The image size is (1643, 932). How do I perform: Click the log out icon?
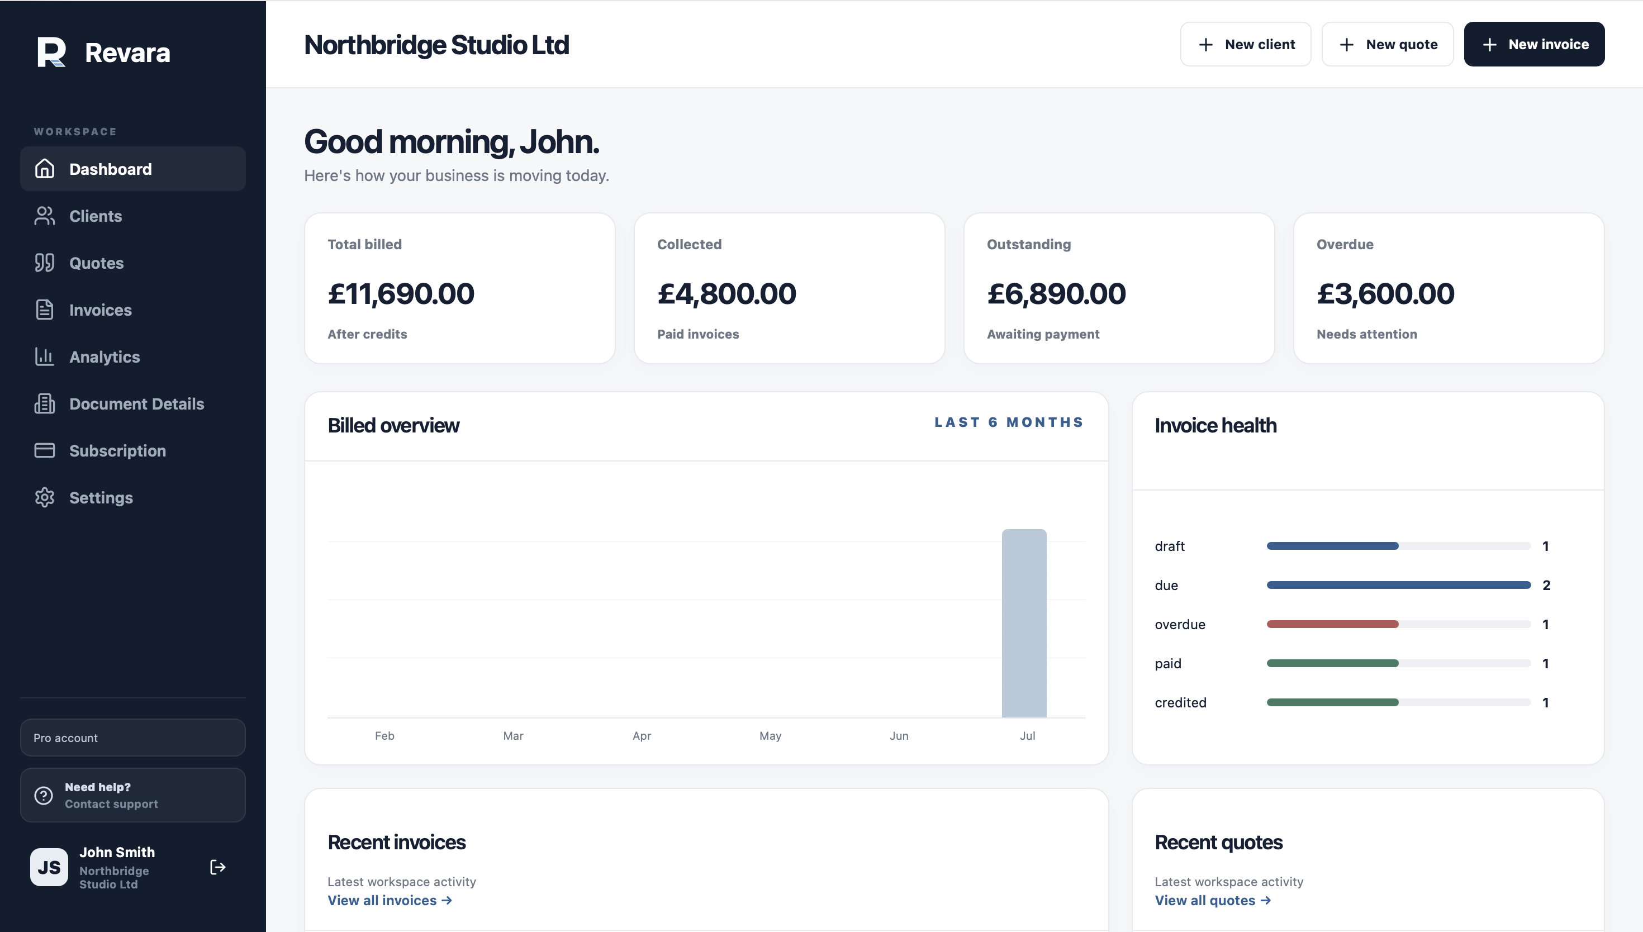click(x=217, y=867)
